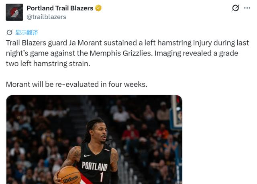Show translation via 显示翻译 link
The image size is (257, 184).
point(27,33)
